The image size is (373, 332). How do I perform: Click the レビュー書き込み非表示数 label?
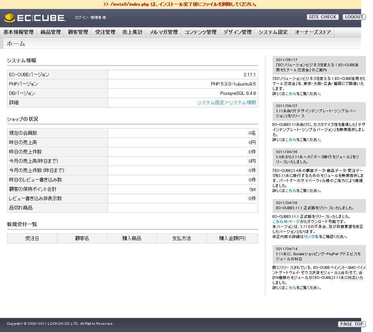coord(36,198)
